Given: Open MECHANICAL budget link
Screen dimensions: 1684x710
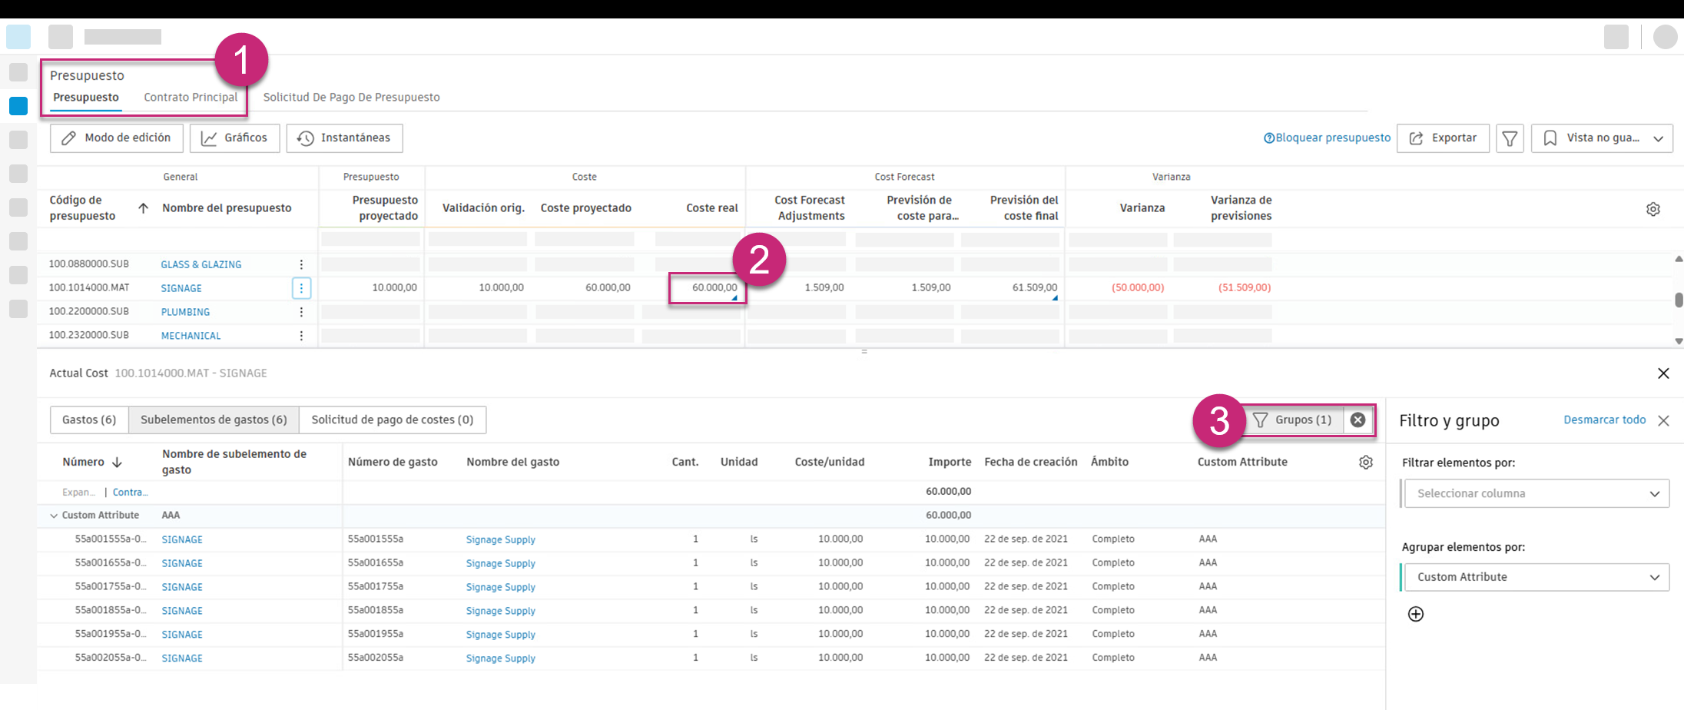Looking at the screenshot, I should (x=191, y=337).
